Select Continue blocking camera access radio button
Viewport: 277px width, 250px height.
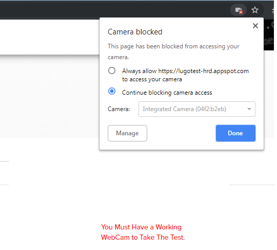click(112, 91)
